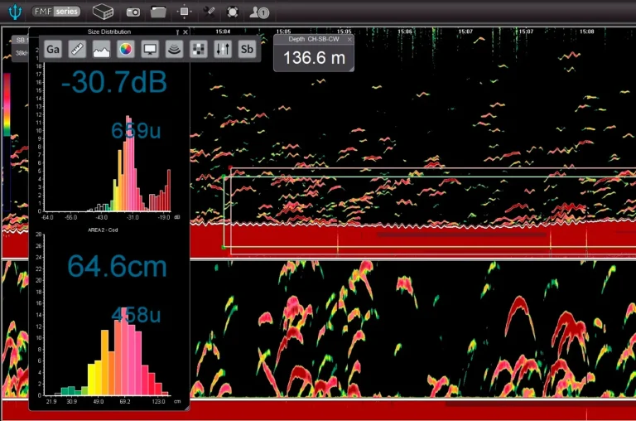Open the sliders adjustment icon
Viewport: 636px width, 421px height.
click(223, 49)
